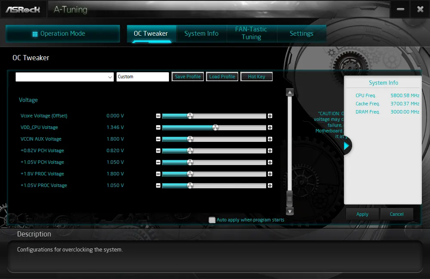Click the Vcore Voltage (Offset) slider handle
The image size is (430, 279).
coord(190,116)
